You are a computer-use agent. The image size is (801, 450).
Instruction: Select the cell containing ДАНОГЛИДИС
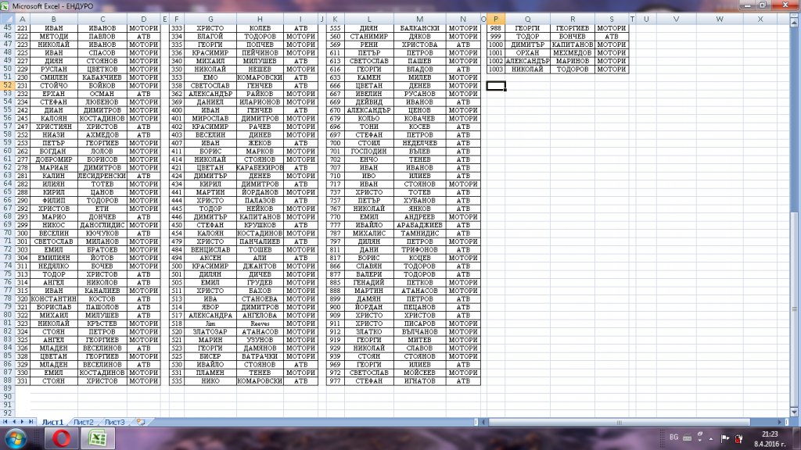pyautogui.click(x=102, y=225)
